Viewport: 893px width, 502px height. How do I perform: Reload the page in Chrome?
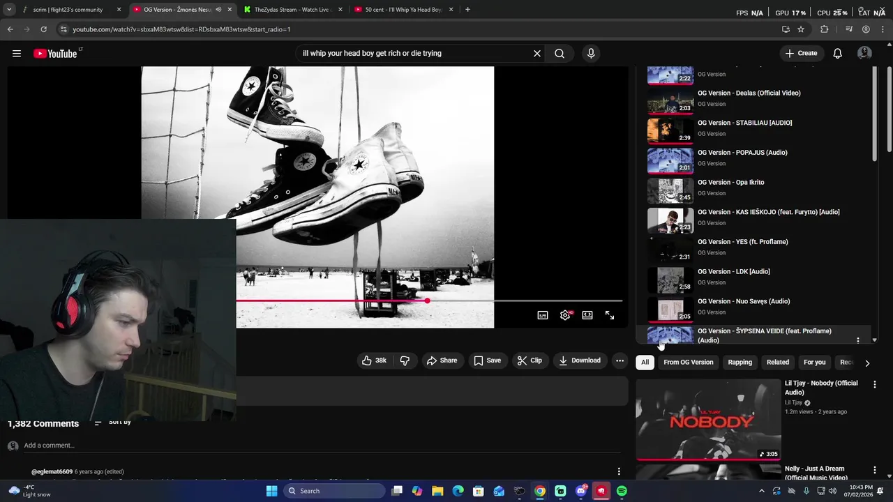click(x=43, y=29)
